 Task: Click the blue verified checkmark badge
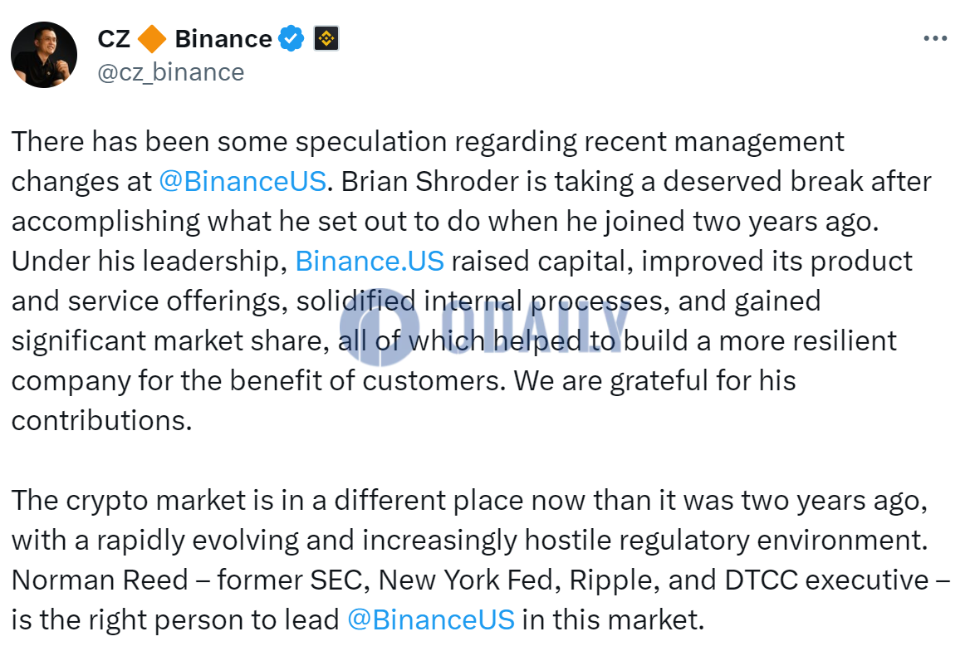pos(291,38)
